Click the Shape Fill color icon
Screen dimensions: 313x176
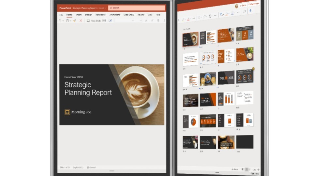tap(227, 14)
